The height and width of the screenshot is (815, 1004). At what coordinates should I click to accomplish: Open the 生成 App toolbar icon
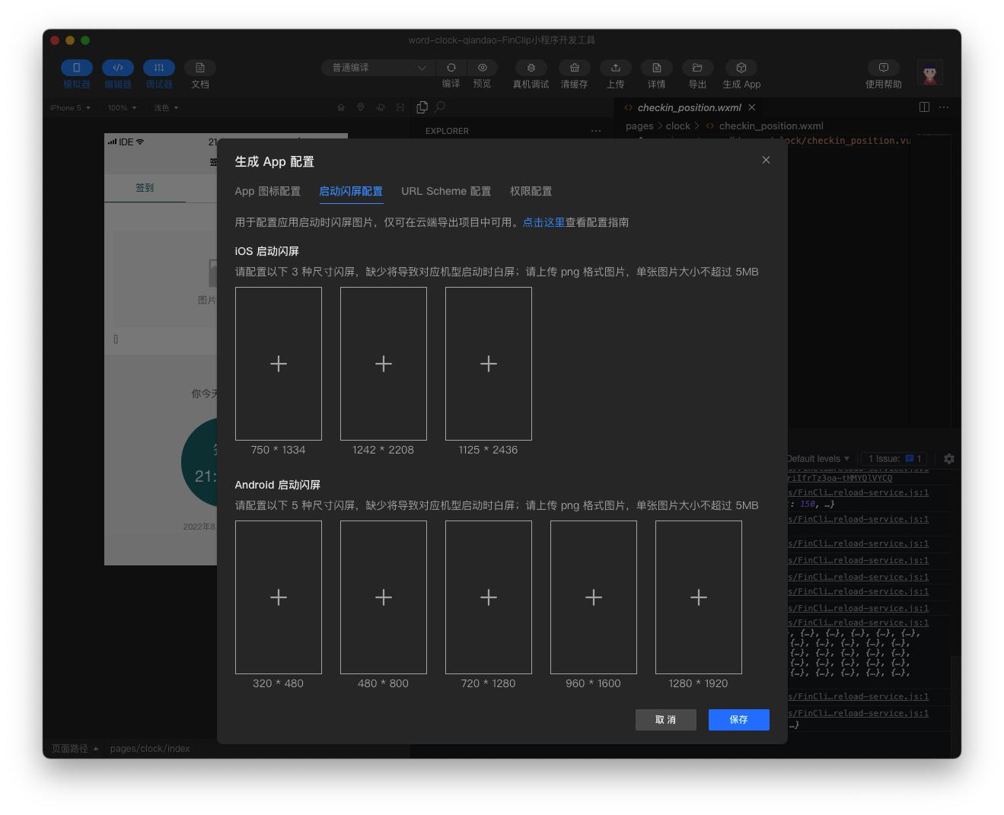[741, 68]
